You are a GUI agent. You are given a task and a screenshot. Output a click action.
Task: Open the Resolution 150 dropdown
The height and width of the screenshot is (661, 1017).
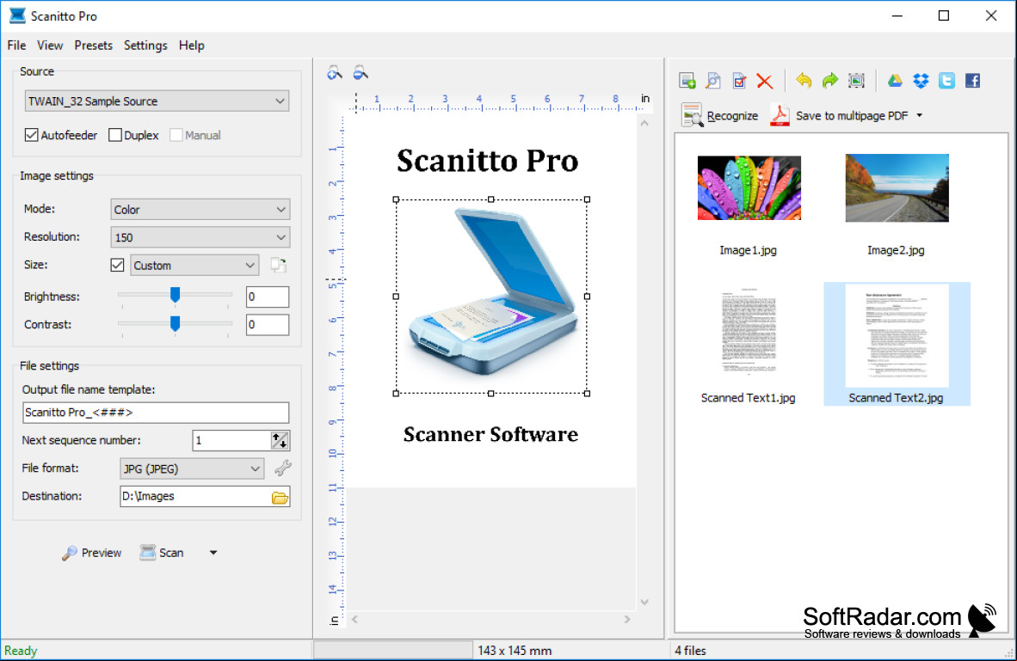click(x=200, y=237)
